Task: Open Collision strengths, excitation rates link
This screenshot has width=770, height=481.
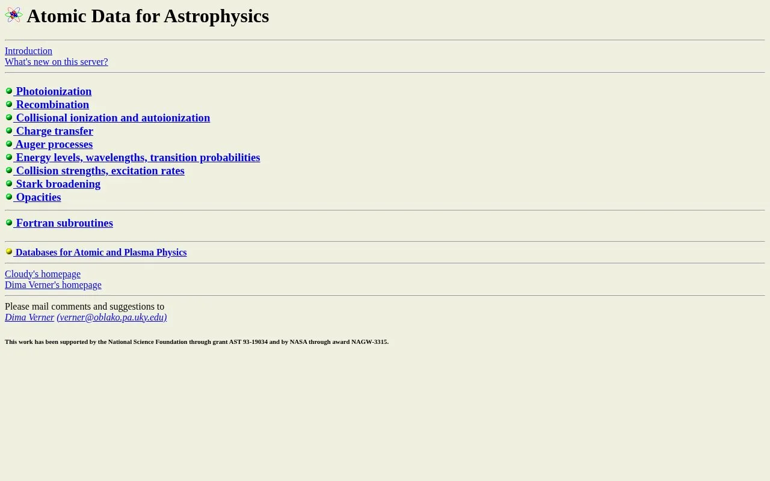Action: coord(100,171)
